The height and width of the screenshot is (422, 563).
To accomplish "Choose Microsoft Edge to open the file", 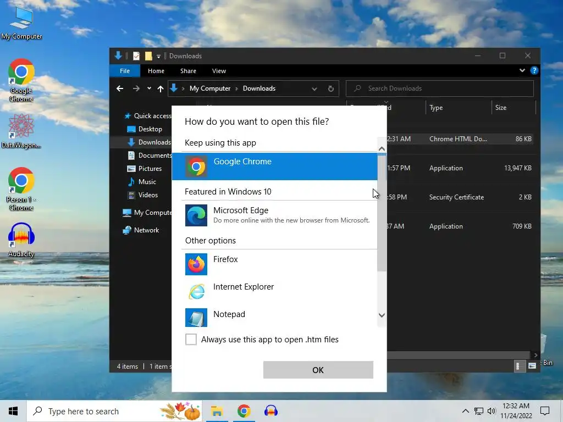I will click(x=275, y=215).
